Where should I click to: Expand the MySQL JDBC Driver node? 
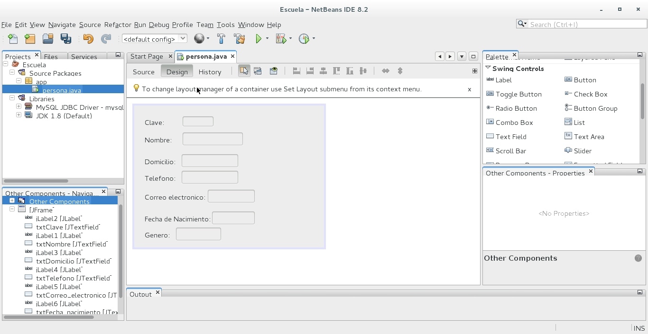click(19, 106)
